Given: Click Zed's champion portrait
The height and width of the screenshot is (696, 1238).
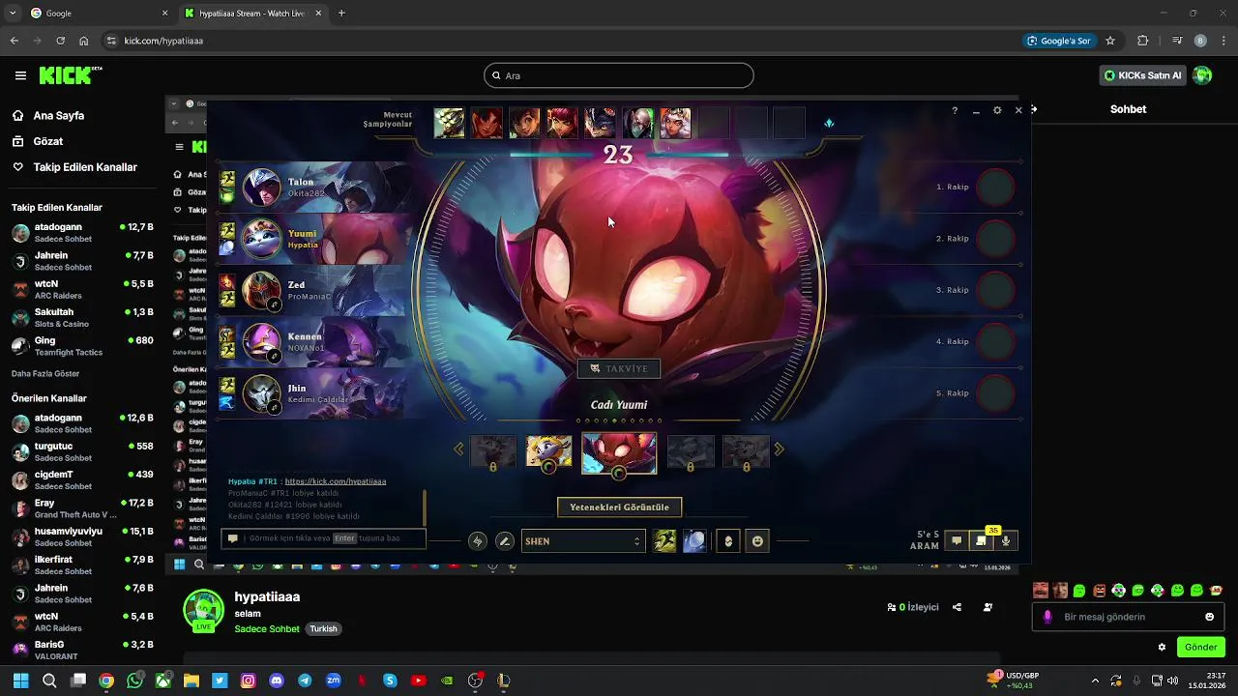Looking at the screenshot, I should pos(261,290).
